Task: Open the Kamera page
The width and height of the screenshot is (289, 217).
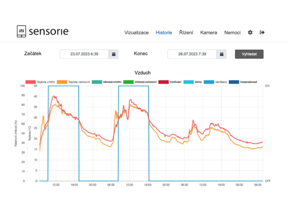Action: point(208,32)
